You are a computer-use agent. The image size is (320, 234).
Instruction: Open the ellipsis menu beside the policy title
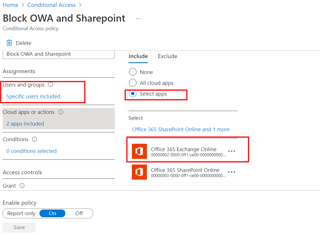click(x=139, y=19)
